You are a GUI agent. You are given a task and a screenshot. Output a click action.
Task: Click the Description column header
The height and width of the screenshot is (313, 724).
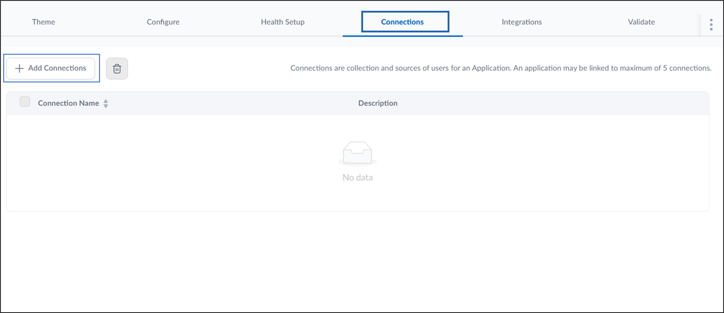click(x=378, y=103)
